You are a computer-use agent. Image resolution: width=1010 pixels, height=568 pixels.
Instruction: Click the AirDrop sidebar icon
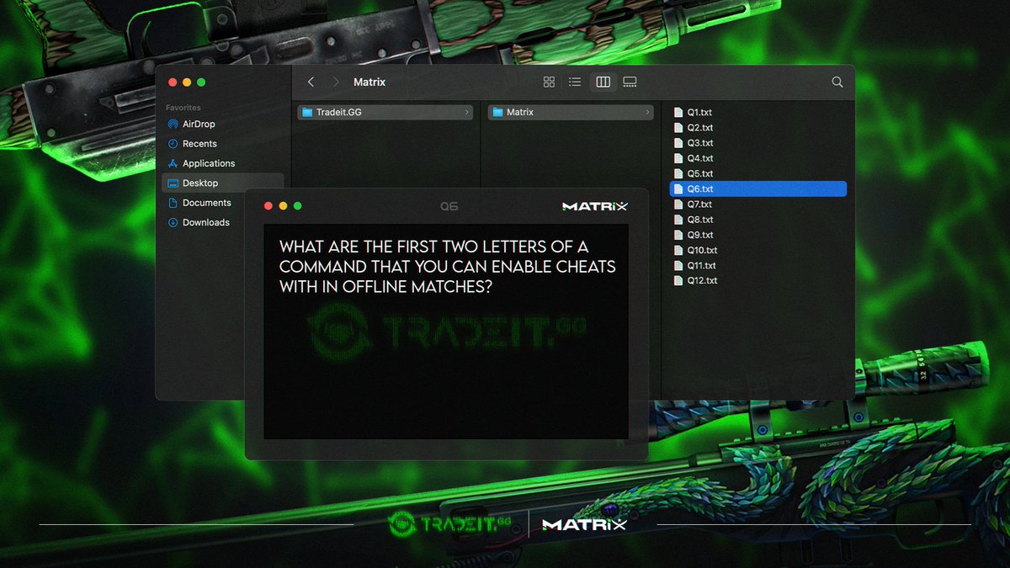[173, 125]
